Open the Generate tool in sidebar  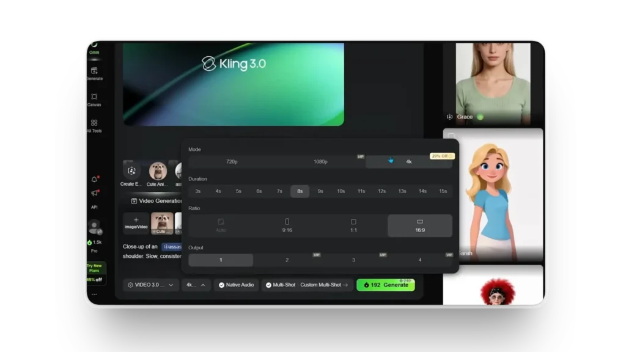pyautogui.click(x=95, y=74)
